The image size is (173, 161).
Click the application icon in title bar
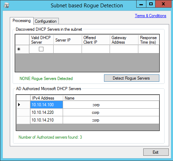(6, 5)
